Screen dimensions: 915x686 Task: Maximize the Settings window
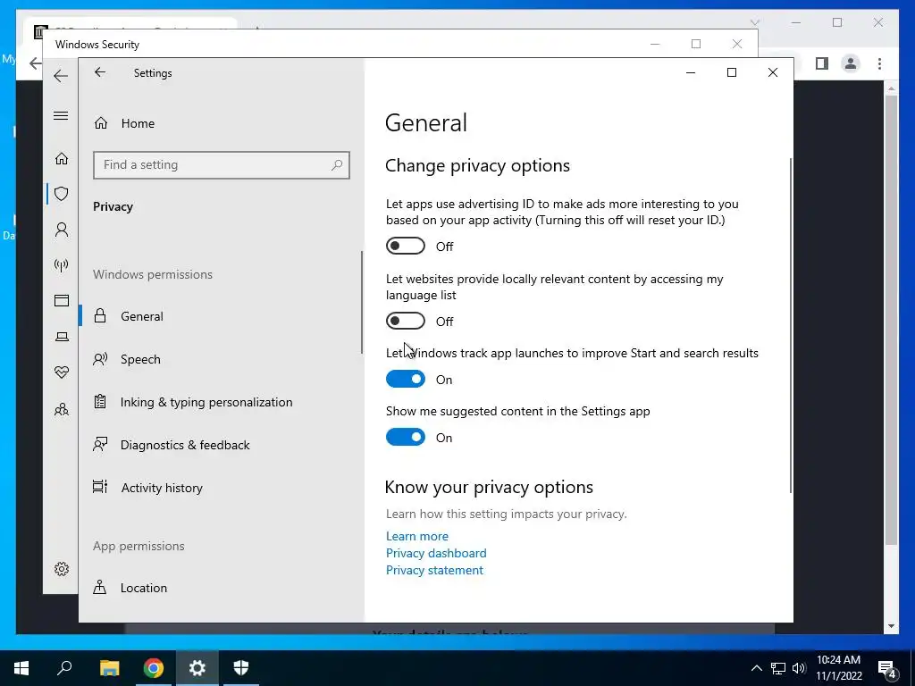pyautogui.click(x=731, y=72)
